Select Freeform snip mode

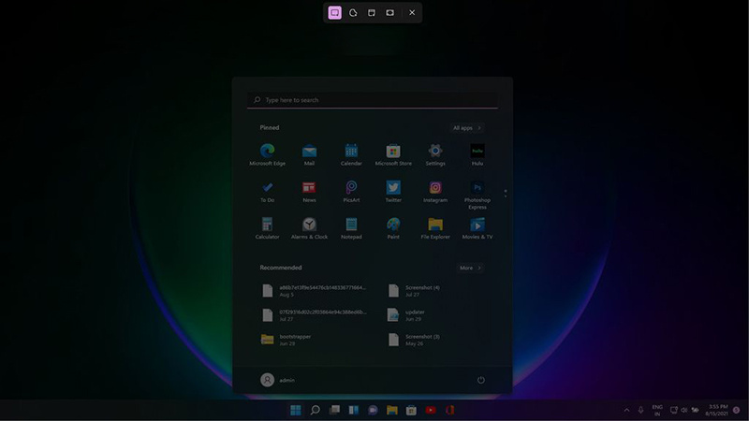click(x=353, y=13)
